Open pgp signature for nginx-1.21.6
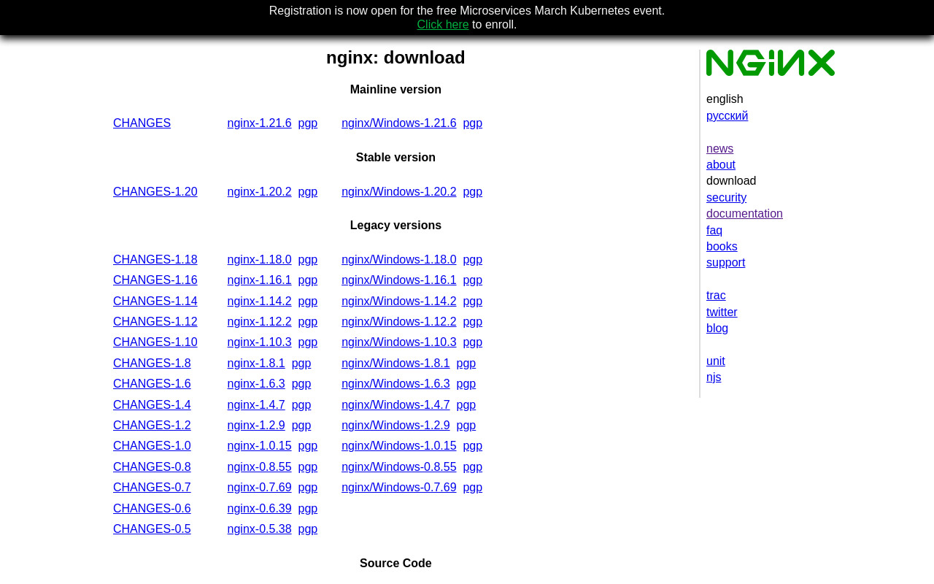Screen dimensions: 934x584 coord(308,123)
